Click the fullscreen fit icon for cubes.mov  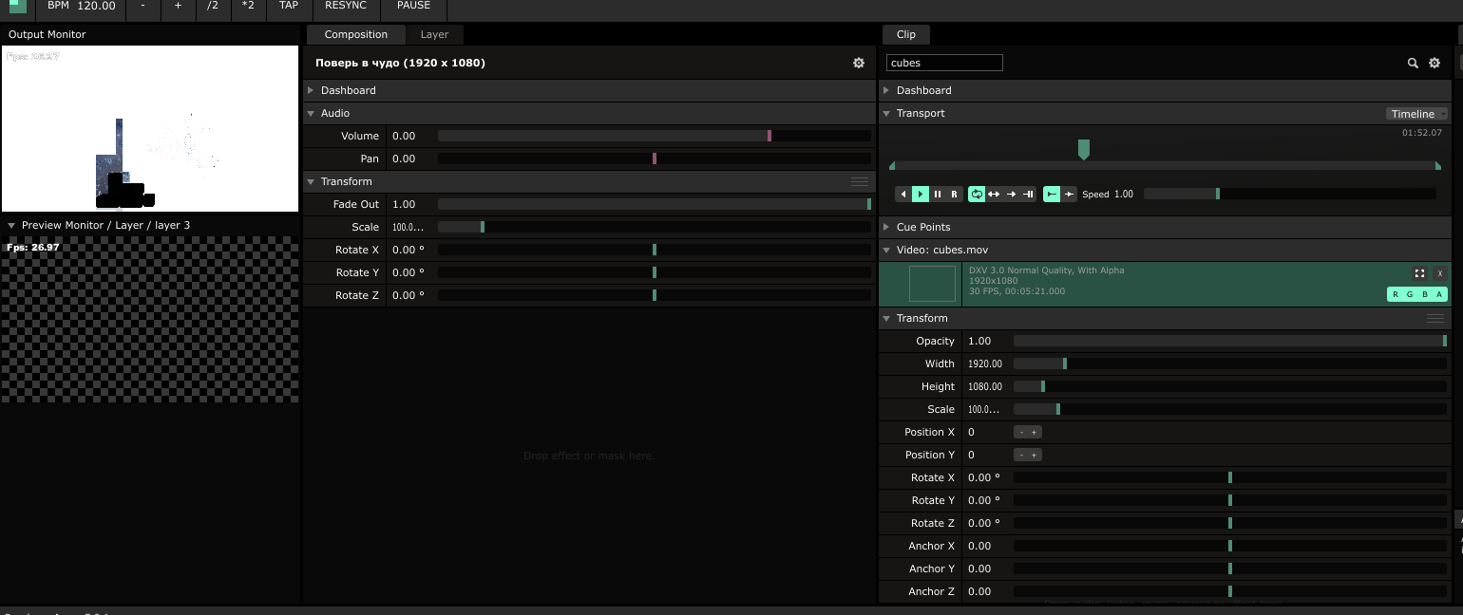pos(1419,273)
